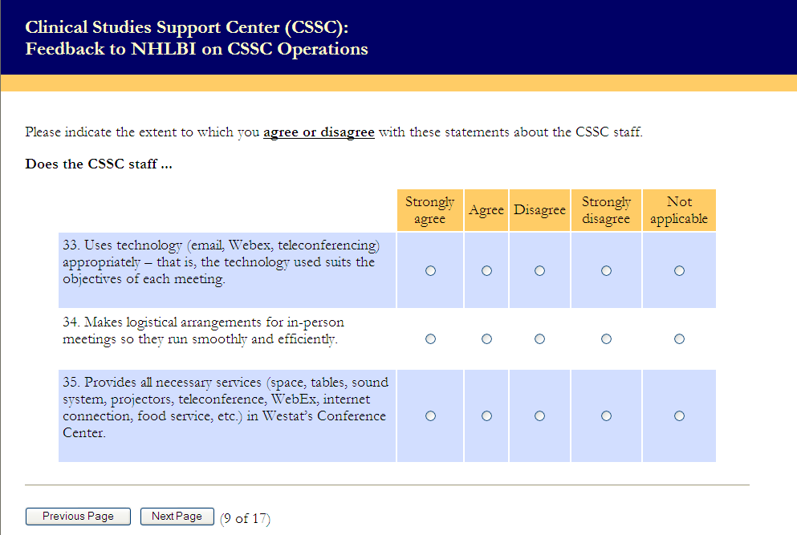Select Strongly disagree for question 33
The width and height of the screenshot is (797, 535).
pyautogui.click(x=606, y=271)
